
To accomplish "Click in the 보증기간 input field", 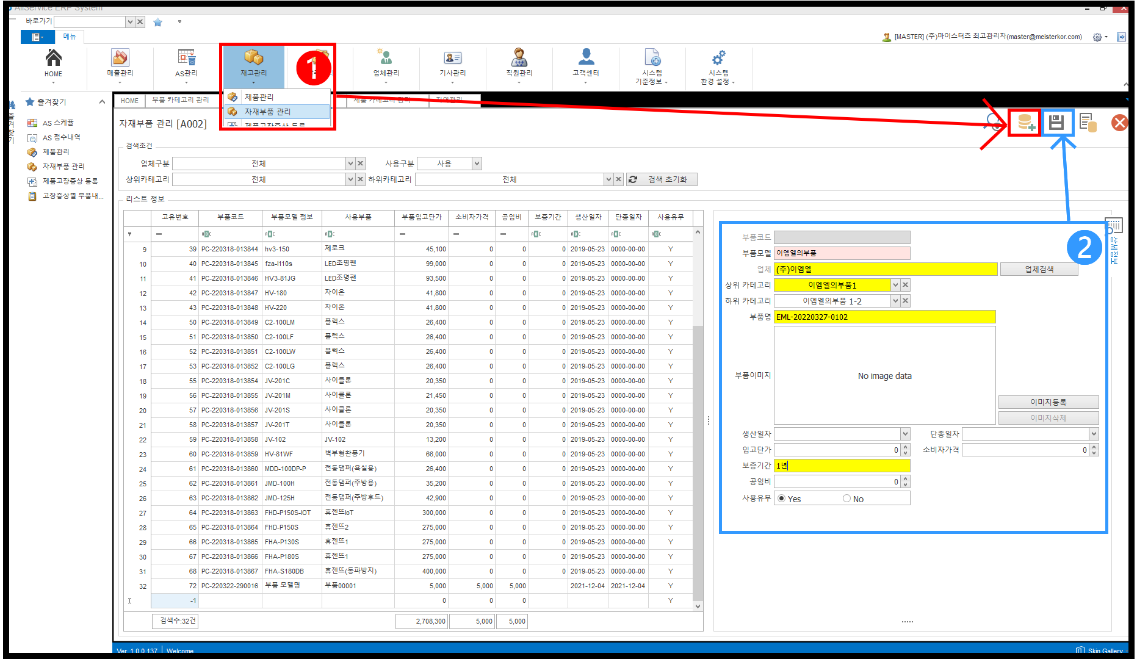I will [842, 466].
